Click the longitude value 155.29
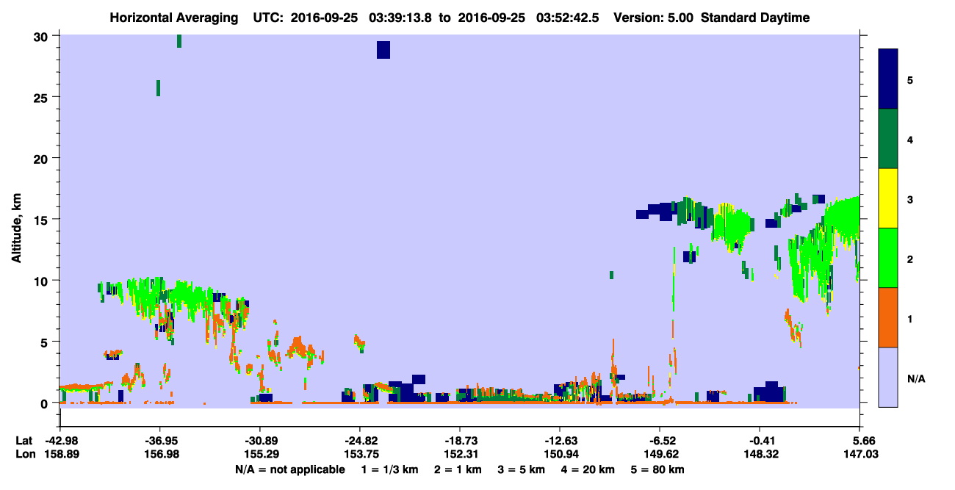Image resolution: width=955 pixels, height=490 pixels. coord(260,455)
